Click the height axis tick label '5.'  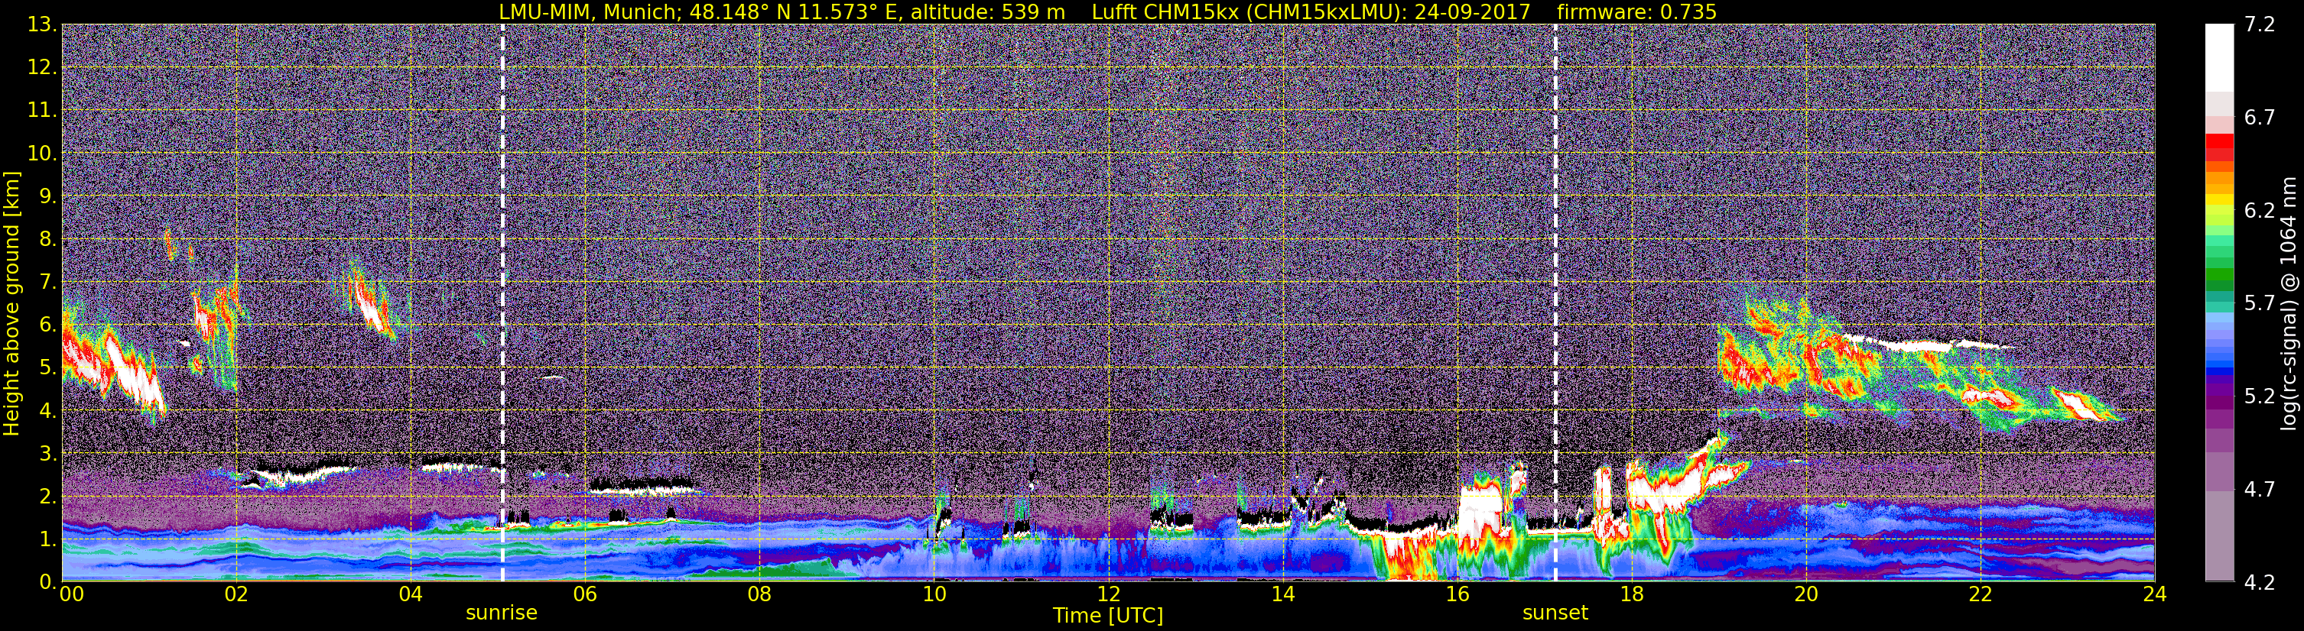(47, 368)
